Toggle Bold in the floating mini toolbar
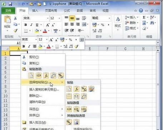Viewport: 163px width, 130px height. pyautogui.click(x=24, y=46)
